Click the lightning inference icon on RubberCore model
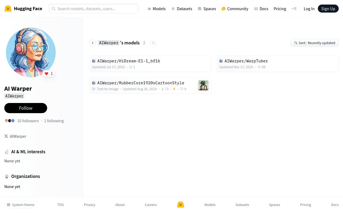This screenshot has height=214, width=343. pos(174,89)
